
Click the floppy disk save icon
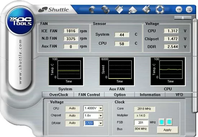(147, 9)
